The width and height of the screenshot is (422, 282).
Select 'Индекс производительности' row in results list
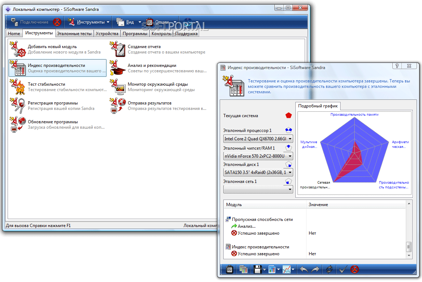(x=260, y=247)
